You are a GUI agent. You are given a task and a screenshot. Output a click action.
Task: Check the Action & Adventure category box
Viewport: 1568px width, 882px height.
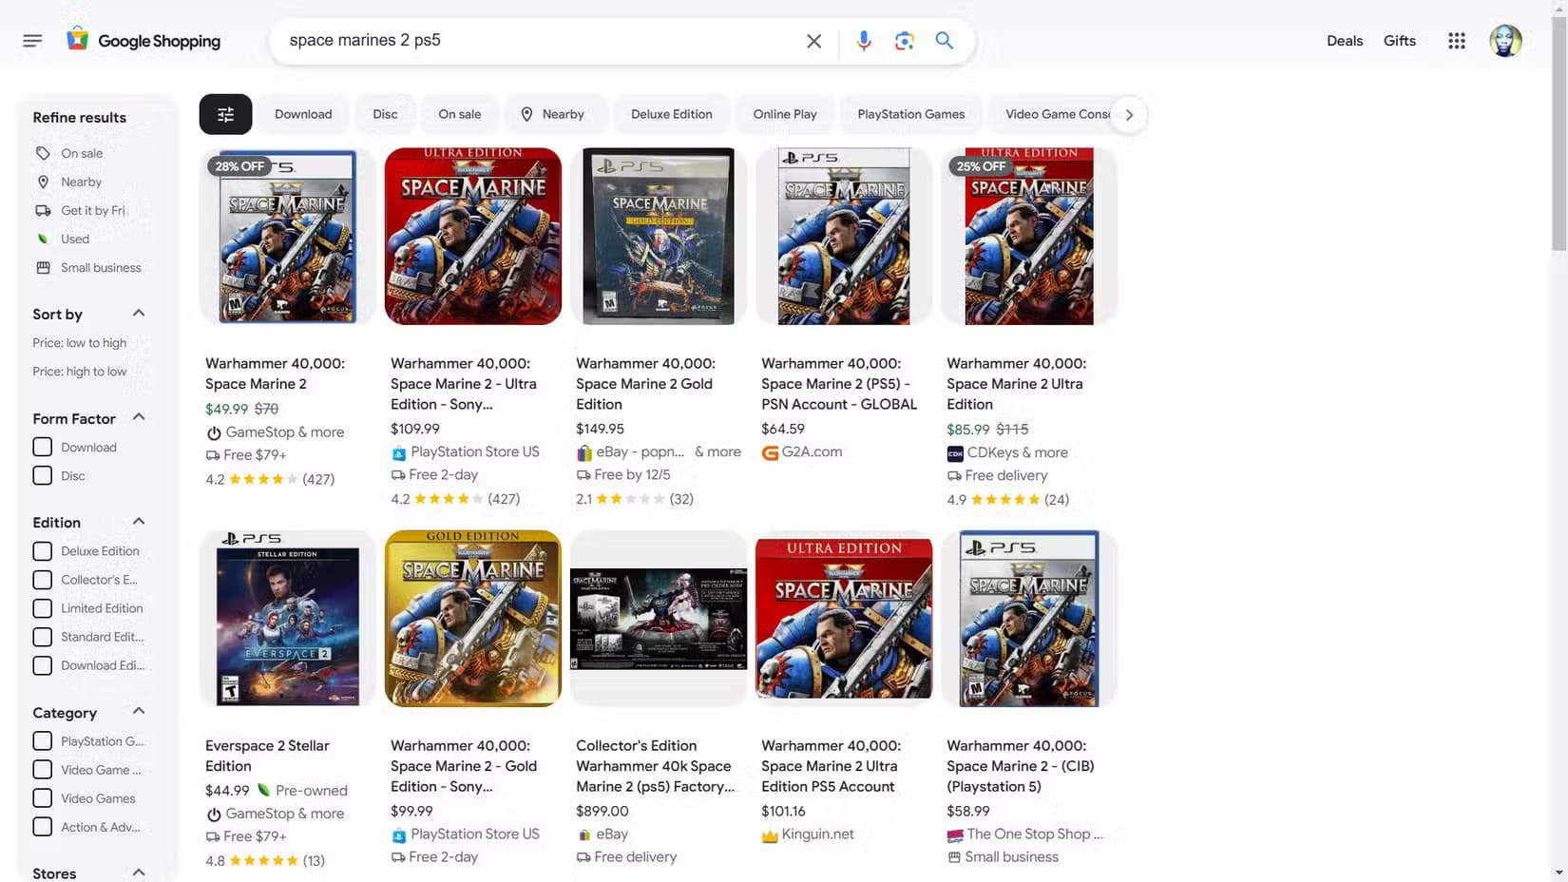pyautogui.click(x=43, y=827)
